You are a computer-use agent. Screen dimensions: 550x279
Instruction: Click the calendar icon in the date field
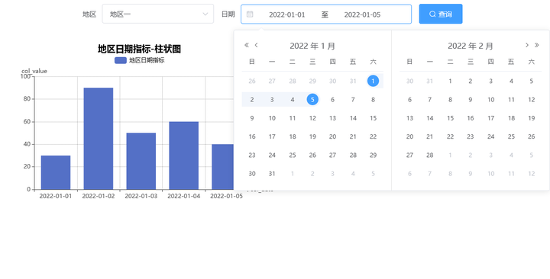250,14
